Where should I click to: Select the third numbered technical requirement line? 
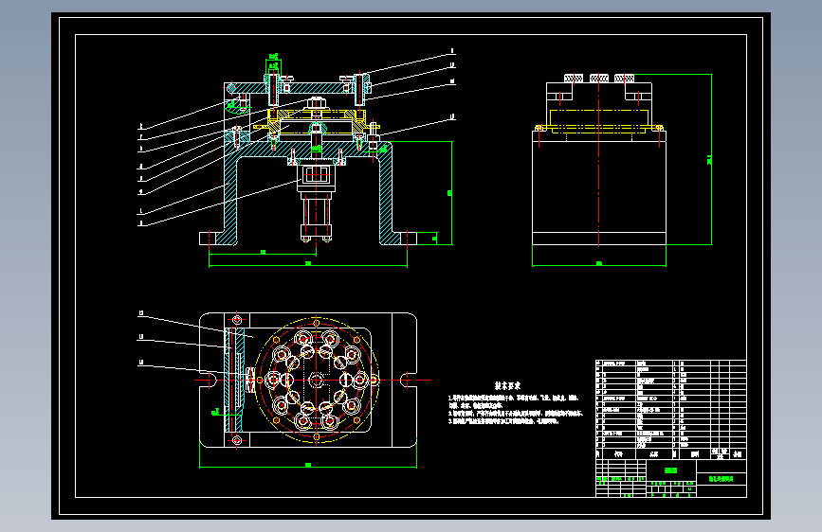pyautogui.click(x=503, y=421)
